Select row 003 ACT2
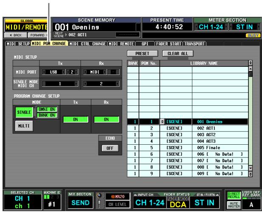Screen dimensions: 262x212 coord(188,135)
